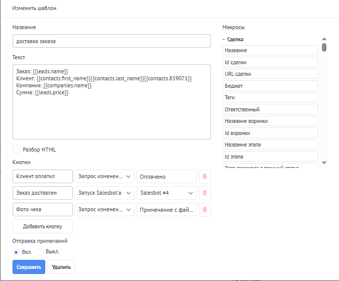Insert the "Название этапа" macro
339x281 pixels.
pos(270,145)
